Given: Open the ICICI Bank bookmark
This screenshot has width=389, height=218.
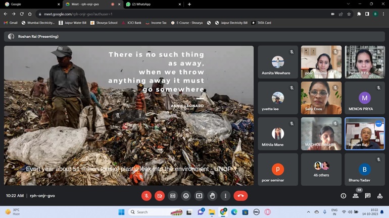Looking at the screenshot, I should pyautogui.click(x=132, y=23).
